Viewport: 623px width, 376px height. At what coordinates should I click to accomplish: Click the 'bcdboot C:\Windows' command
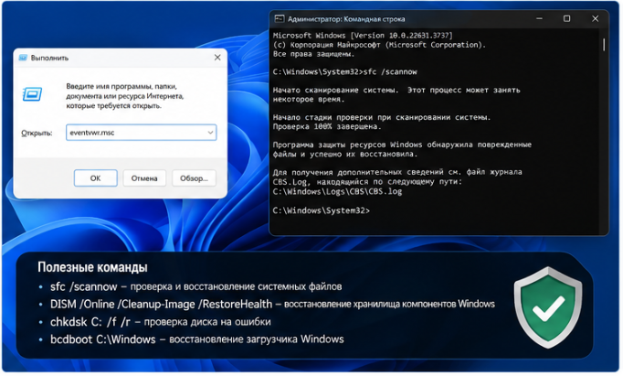[103, 339]
